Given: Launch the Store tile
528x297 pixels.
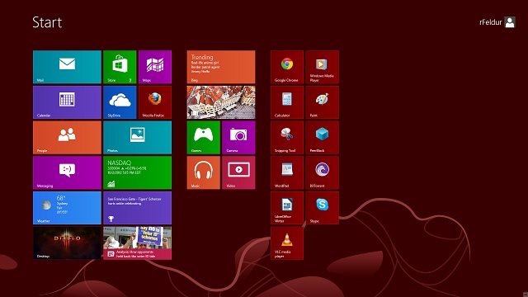Looking at the screenshot, I should click(120, 67).
